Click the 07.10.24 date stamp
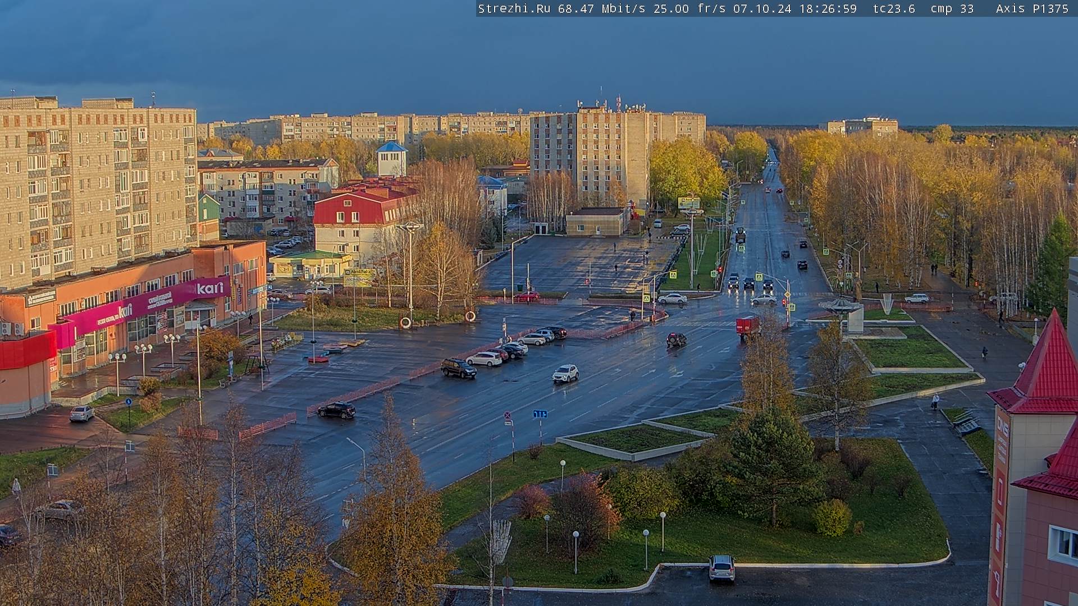The image size is (1078, 606). coord(762,8)
